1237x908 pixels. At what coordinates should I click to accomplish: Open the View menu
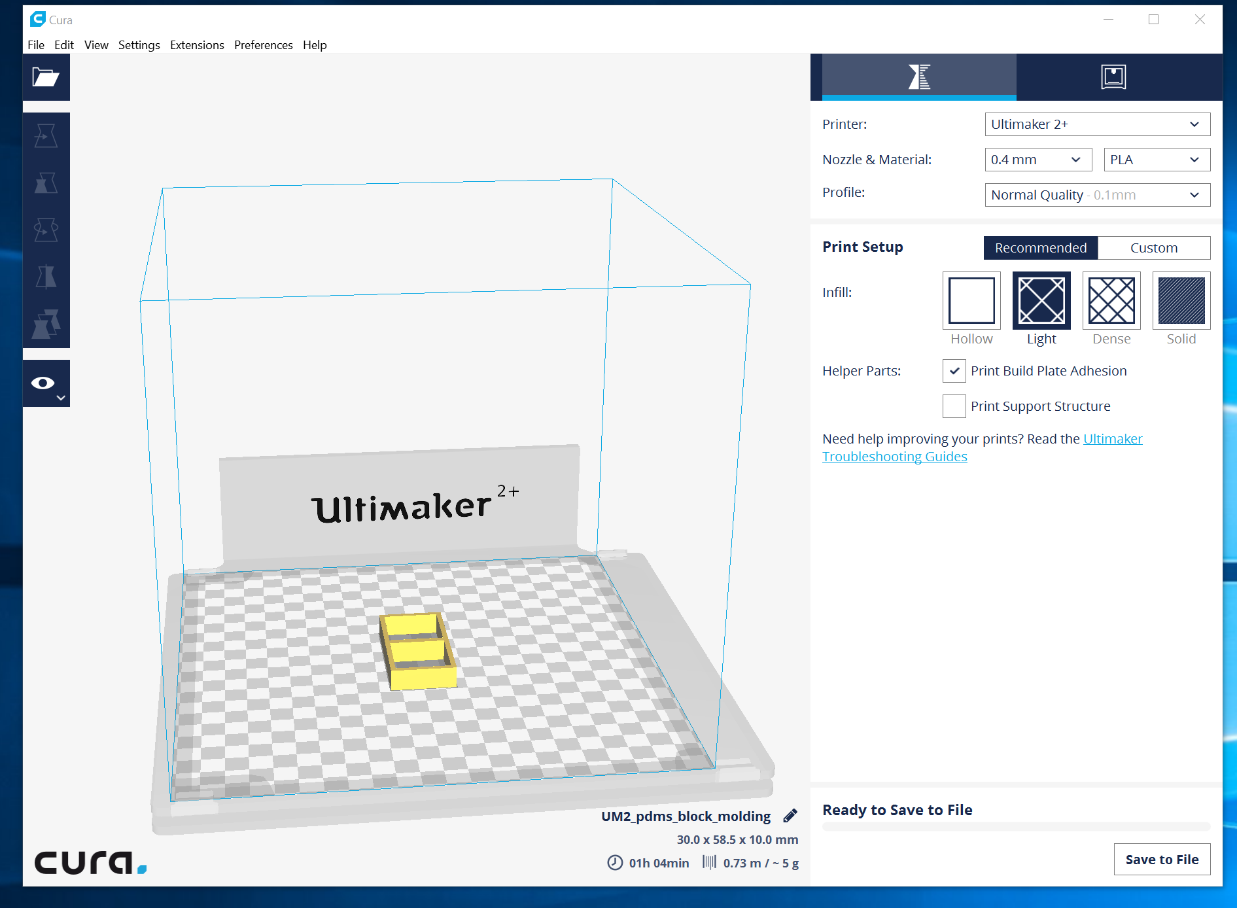click(96, 44)
